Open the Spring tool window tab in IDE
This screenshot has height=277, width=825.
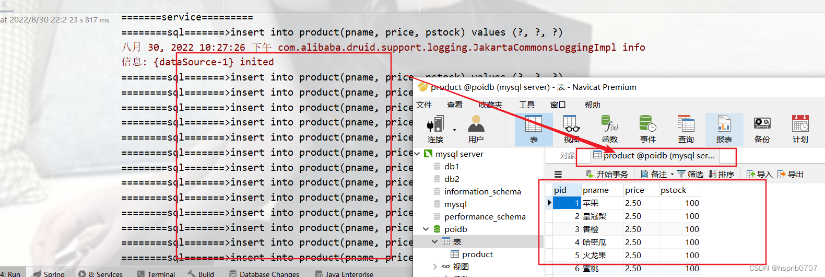click(x=49, y=273)
